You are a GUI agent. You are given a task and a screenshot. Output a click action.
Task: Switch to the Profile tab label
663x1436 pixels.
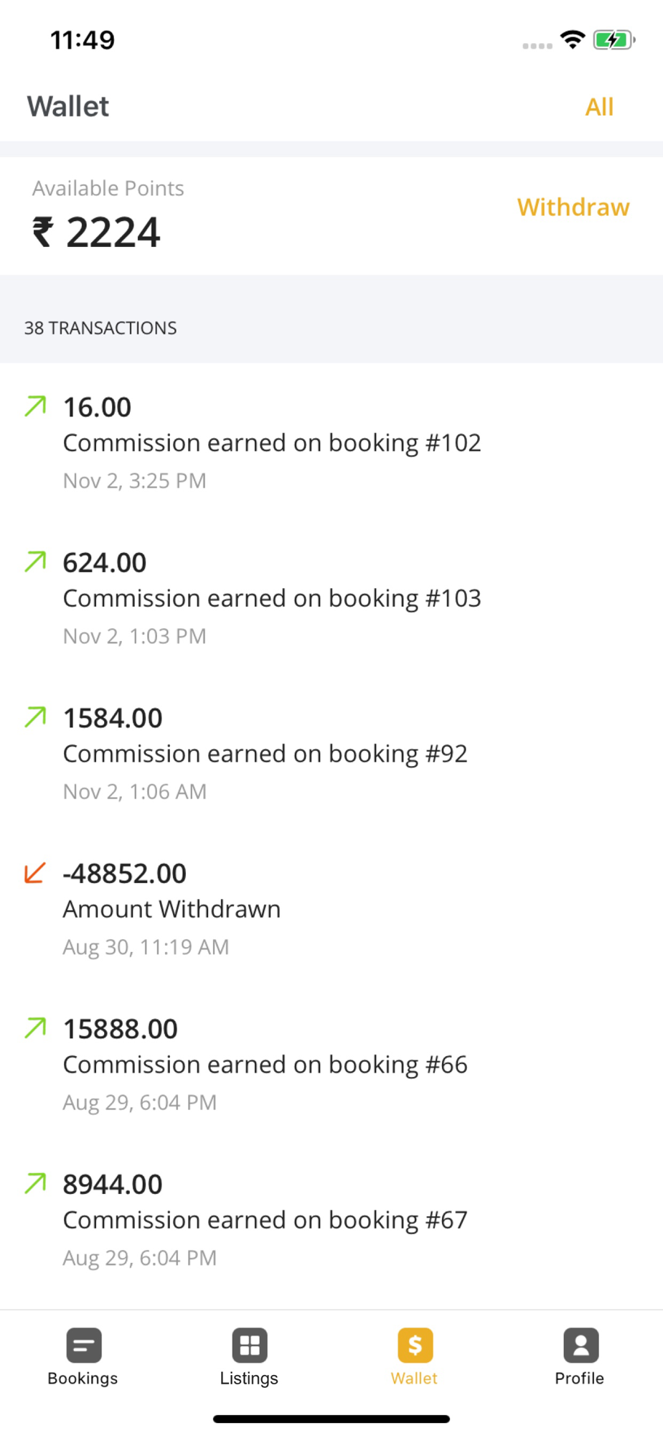pyautogui.click(x=580, y=1379)
